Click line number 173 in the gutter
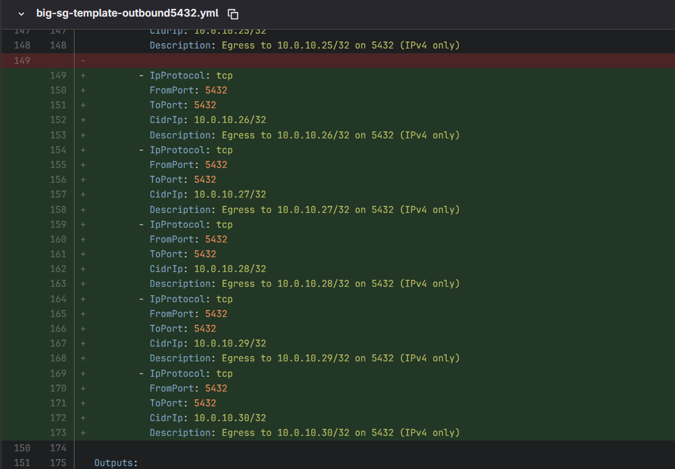Screen dimensions: 675x469 (57, 432)
